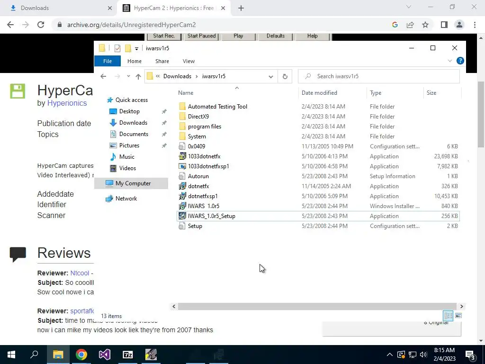The height and width of the screenshot is (364, 485).
Task: Click the Play button in HyperCam image
Action: click(238, 36)
